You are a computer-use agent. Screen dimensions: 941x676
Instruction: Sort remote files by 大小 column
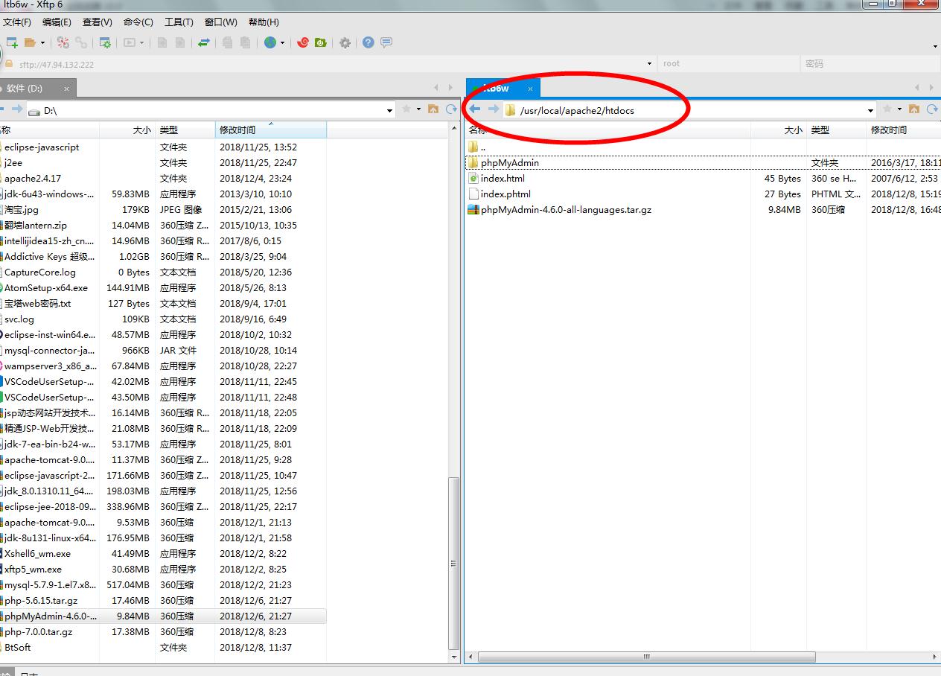779,130
